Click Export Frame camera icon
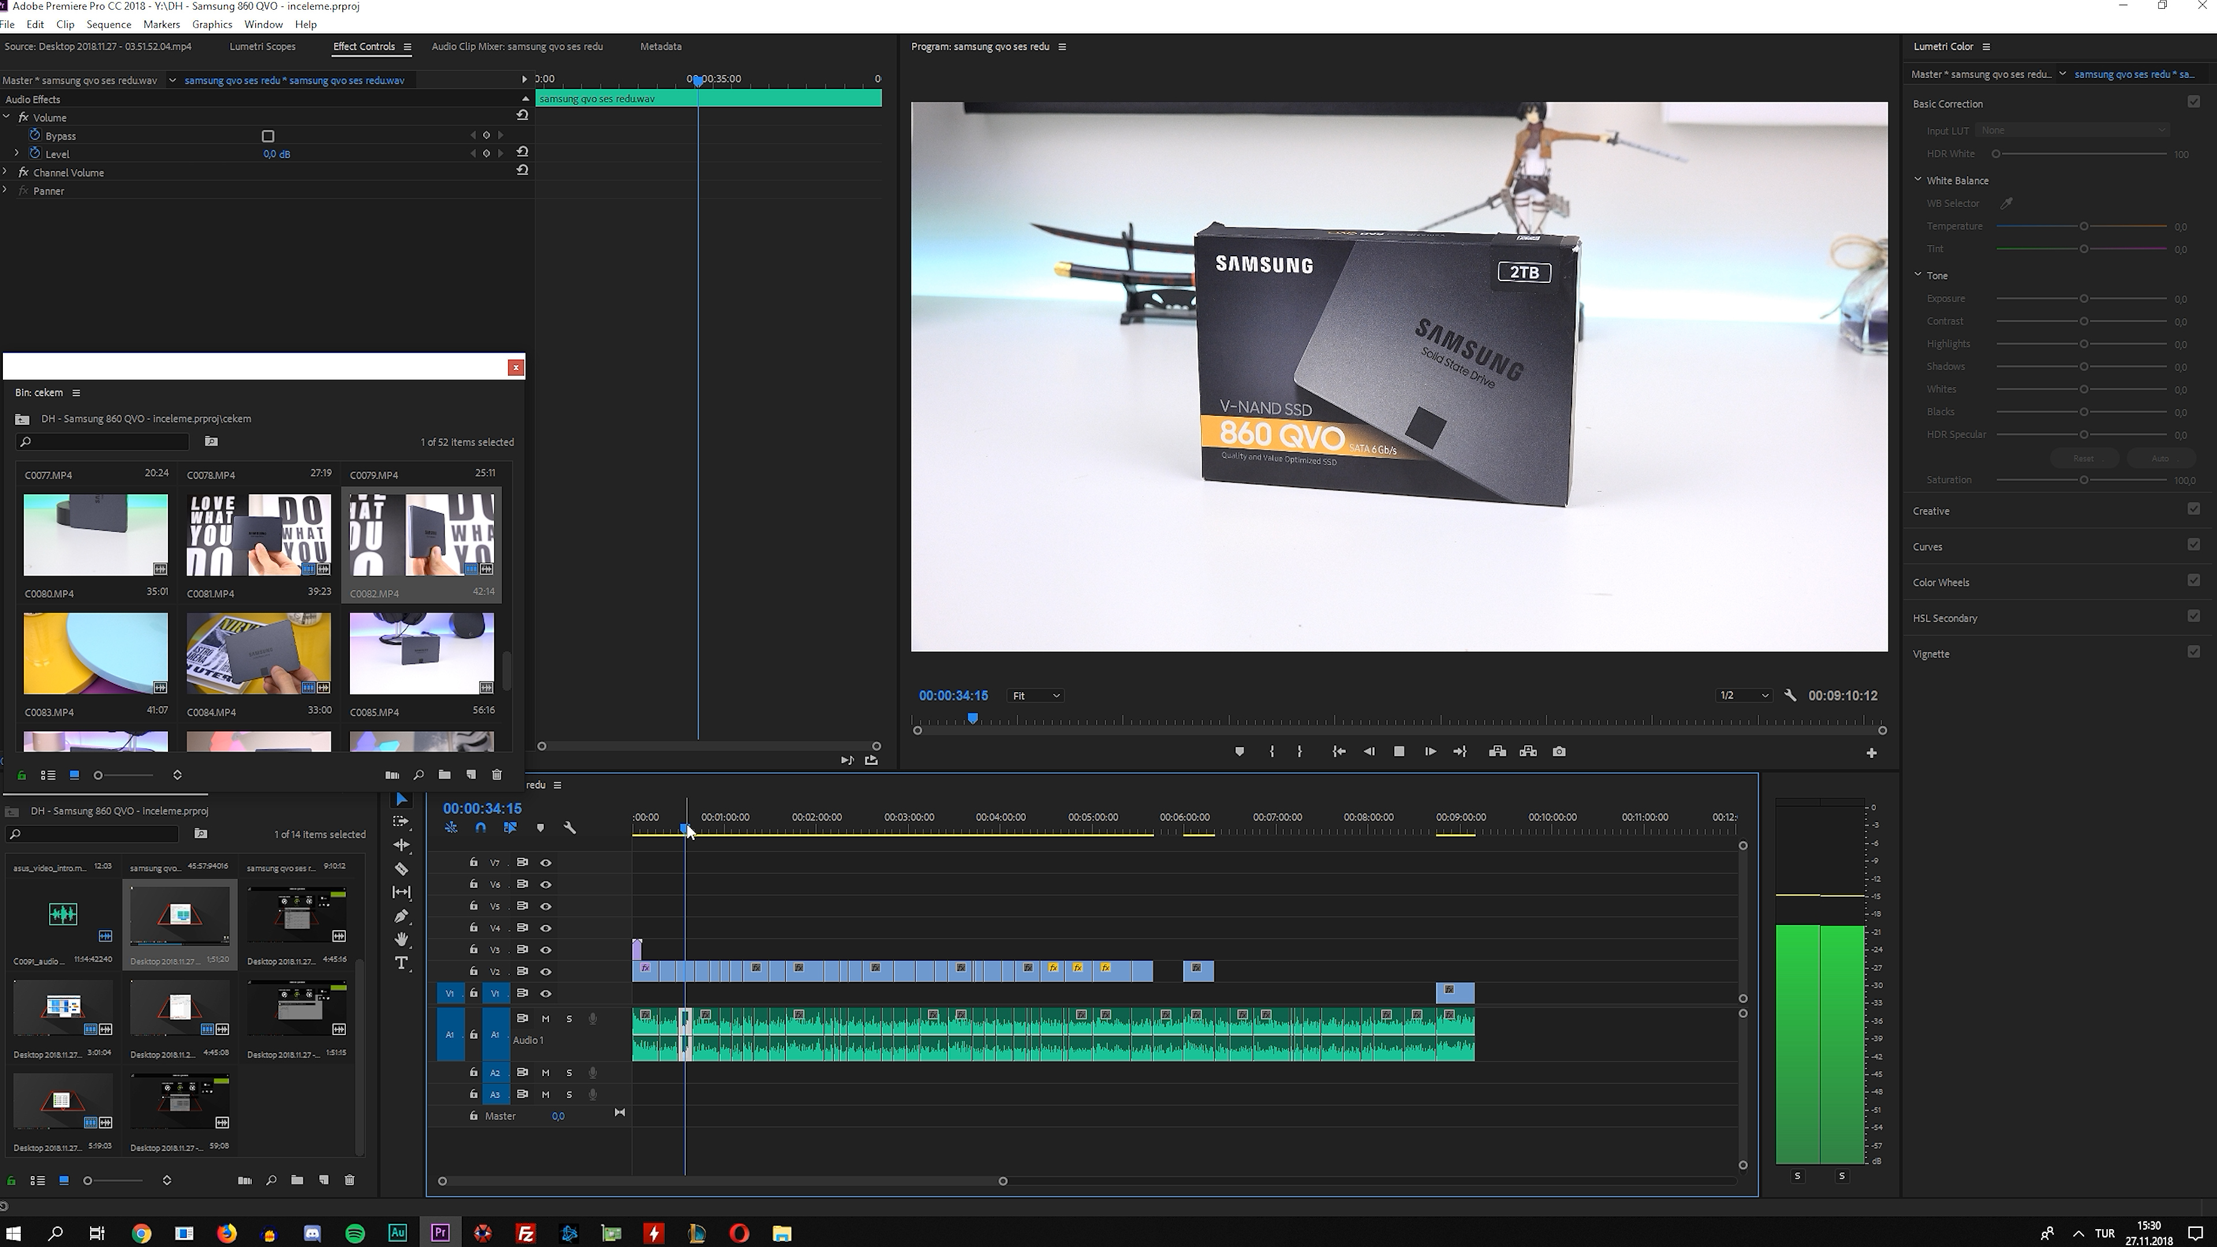This screenshot has height=1247, width=2217. [x=1559, y=751]
